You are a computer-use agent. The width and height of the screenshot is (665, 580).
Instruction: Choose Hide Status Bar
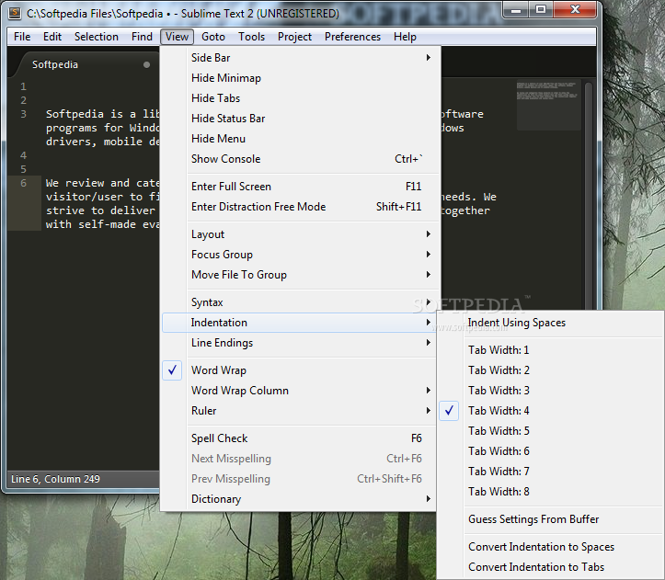300,119
